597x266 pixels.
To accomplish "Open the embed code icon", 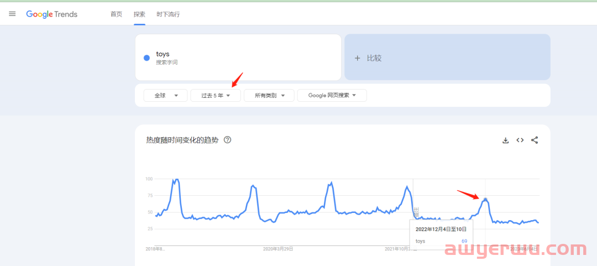I will 520,140.
